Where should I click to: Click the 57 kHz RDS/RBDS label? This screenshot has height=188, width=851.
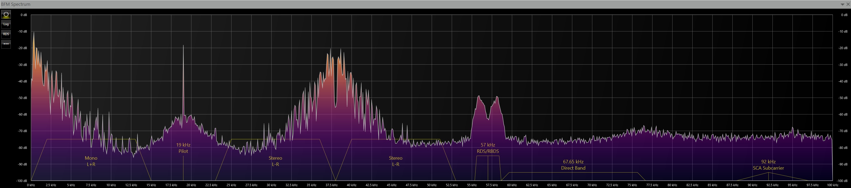(488, 148)
